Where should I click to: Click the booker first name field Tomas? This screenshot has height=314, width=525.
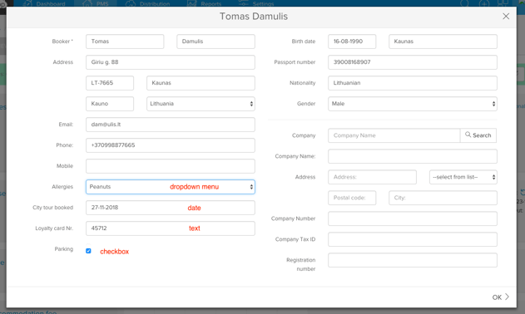point(125,42)
